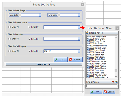Close the Phone Log Options window
This screenshot has width=124, height=97.
pos(83,5)
